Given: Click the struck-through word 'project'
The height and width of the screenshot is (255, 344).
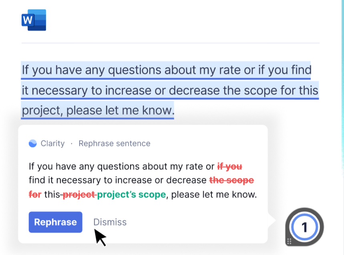Looking at the screenshot, I should (x=79, y=194).
